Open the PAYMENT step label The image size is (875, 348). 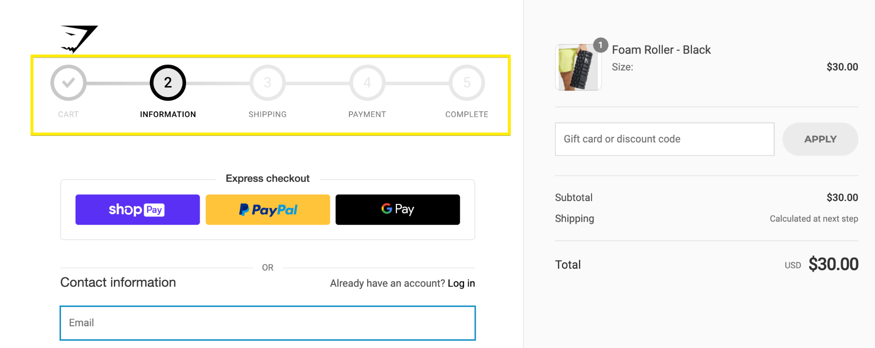click(x=367, y=114)
